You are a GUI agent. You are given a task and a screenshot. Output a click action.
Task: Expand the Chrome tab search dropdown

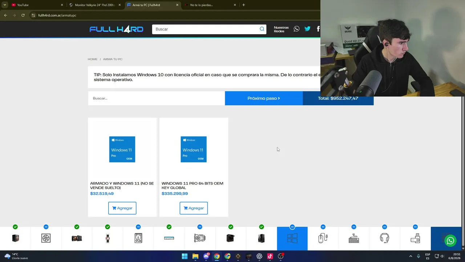[4, 5]
